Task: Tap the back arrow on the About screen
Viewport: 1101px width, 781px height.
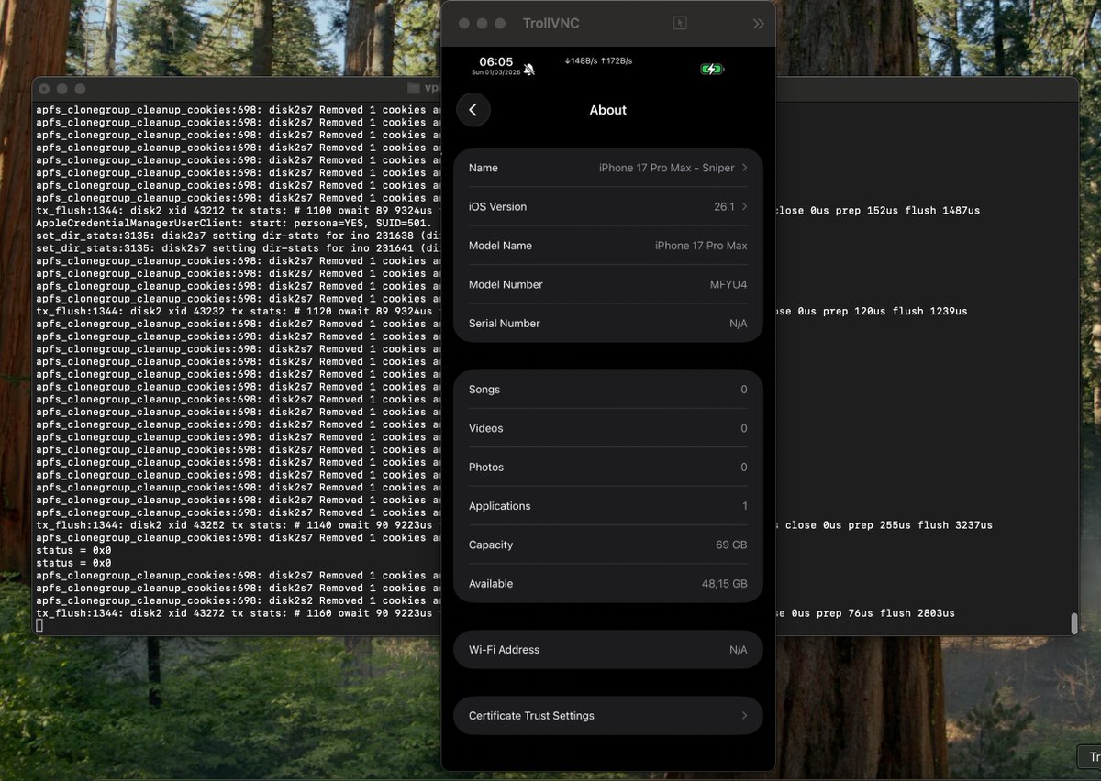Action: pyautogui.click(x=473, y=110)
